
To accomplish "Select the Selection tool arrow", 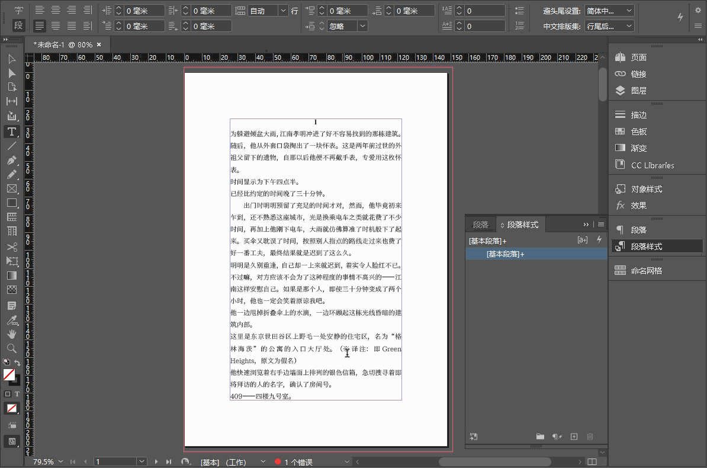I will tap(12, 59).
